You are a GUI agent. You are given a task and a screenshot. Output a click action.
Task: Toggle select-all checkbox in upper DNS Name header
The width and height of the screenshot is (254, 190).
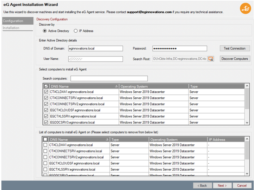46,86
